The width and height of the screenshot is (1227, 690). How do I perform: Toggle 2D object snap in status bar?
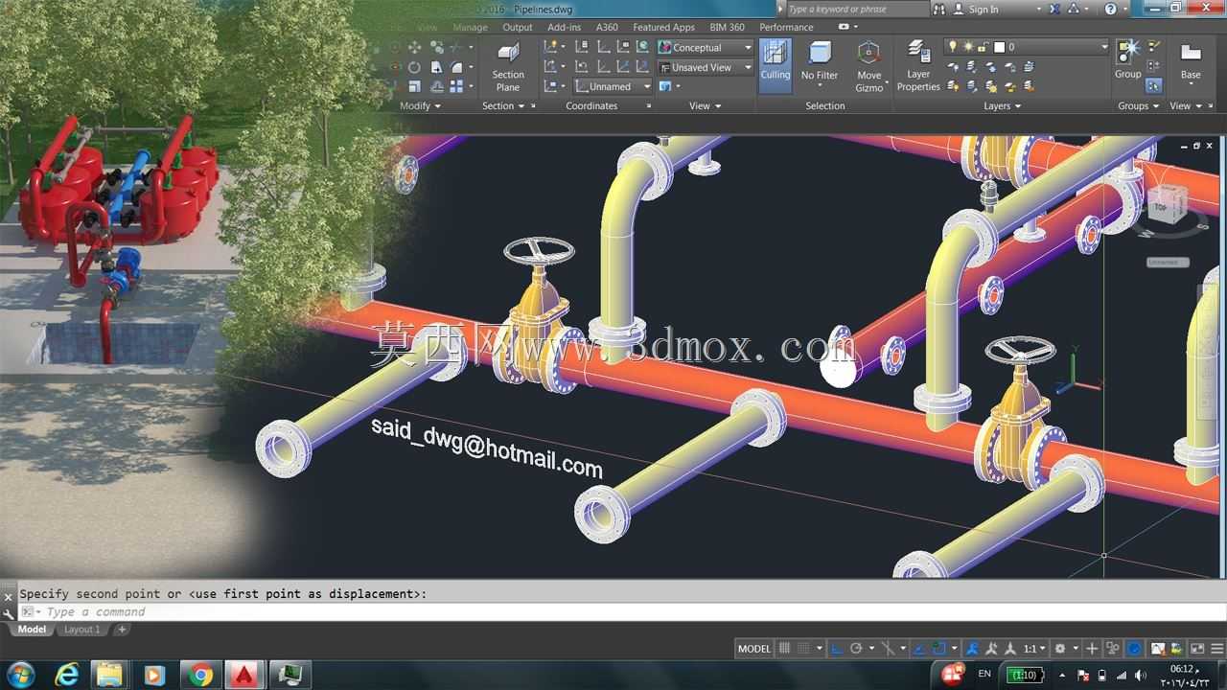pyautogui.click(x=940, y=649)
